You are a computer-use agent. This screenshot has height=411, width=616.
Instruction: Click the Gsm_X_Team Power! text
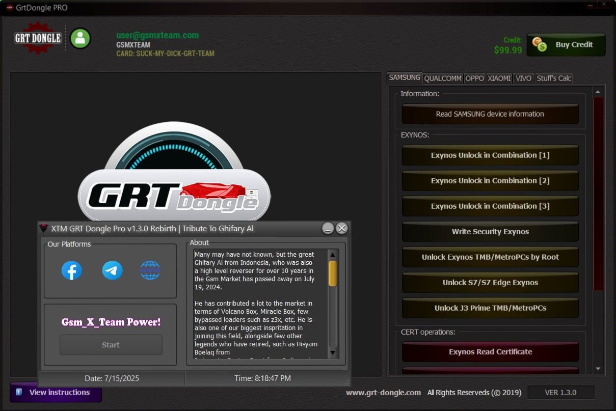pyautogui.click(x=111, y=322)
